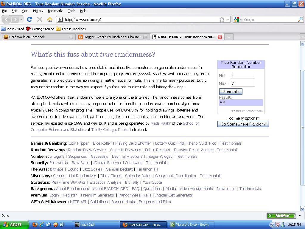Open Most Visited bookmarks folder
Viewport: 305px width, 229px height.
coord(13,29)
